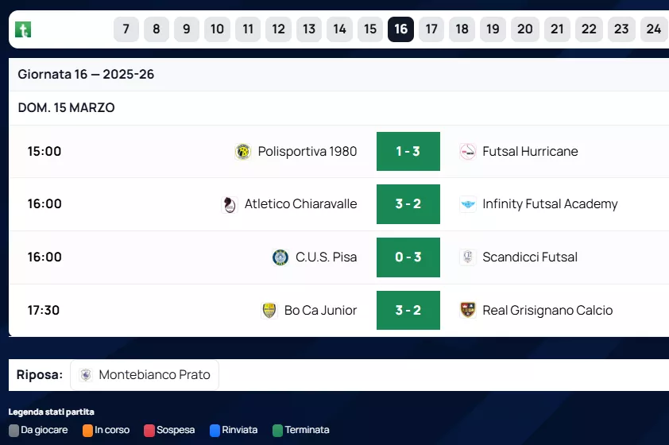The height and width of the screenshot is (445, 669).
Task: Click the orange In corso legend swatch
Action: [87, 431]
